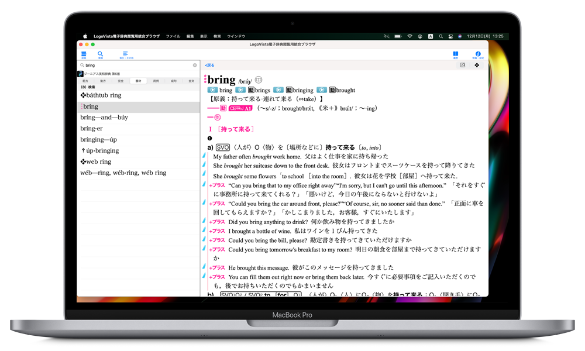Open the ウインドウ menu
Screen dimensions: 585x351
236,36
